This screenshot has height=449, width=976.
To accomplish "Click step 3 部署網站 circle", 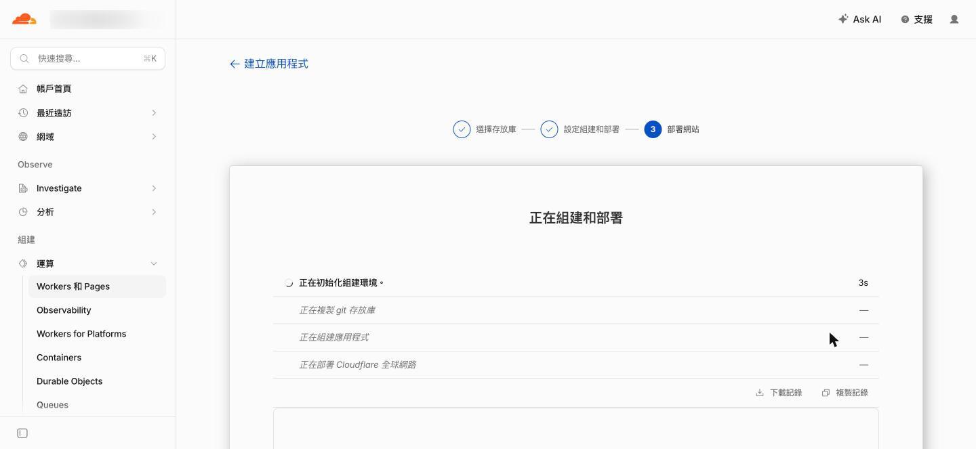I will pyautogui.click(x=653, y=129).
